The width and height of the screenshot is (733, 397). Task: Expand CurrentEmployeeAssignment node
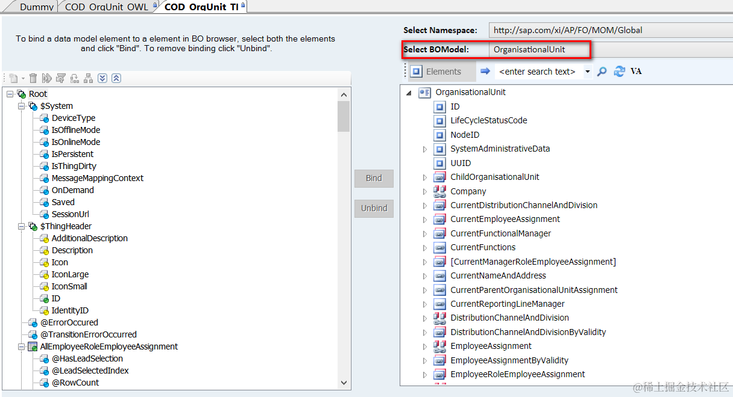pos(424,220)
